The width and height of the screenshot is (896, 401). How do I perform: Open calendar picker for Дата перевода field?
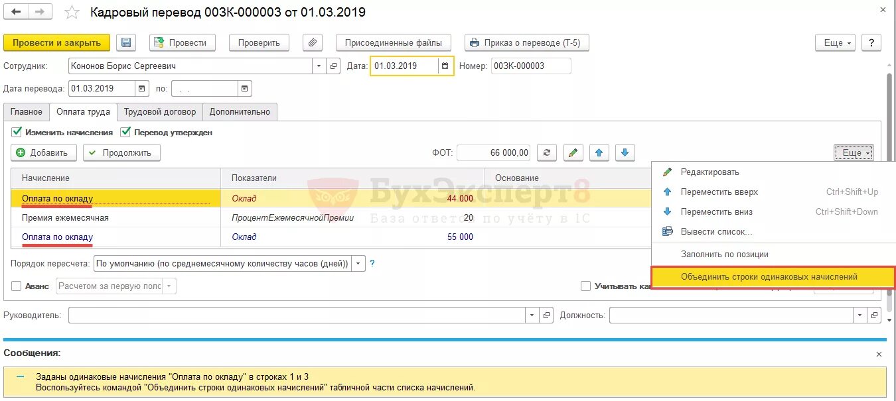(x=142, y=87)
